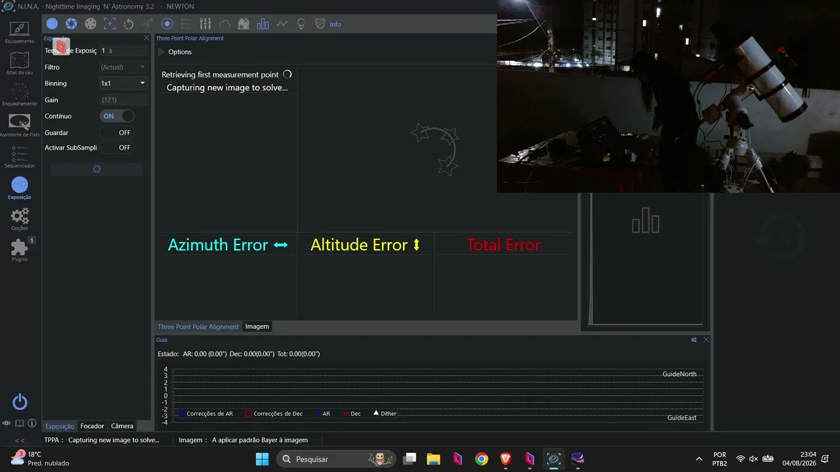Switch to the Imagem tab
This screenshot has width=840, height=472.
pos(257,326)
